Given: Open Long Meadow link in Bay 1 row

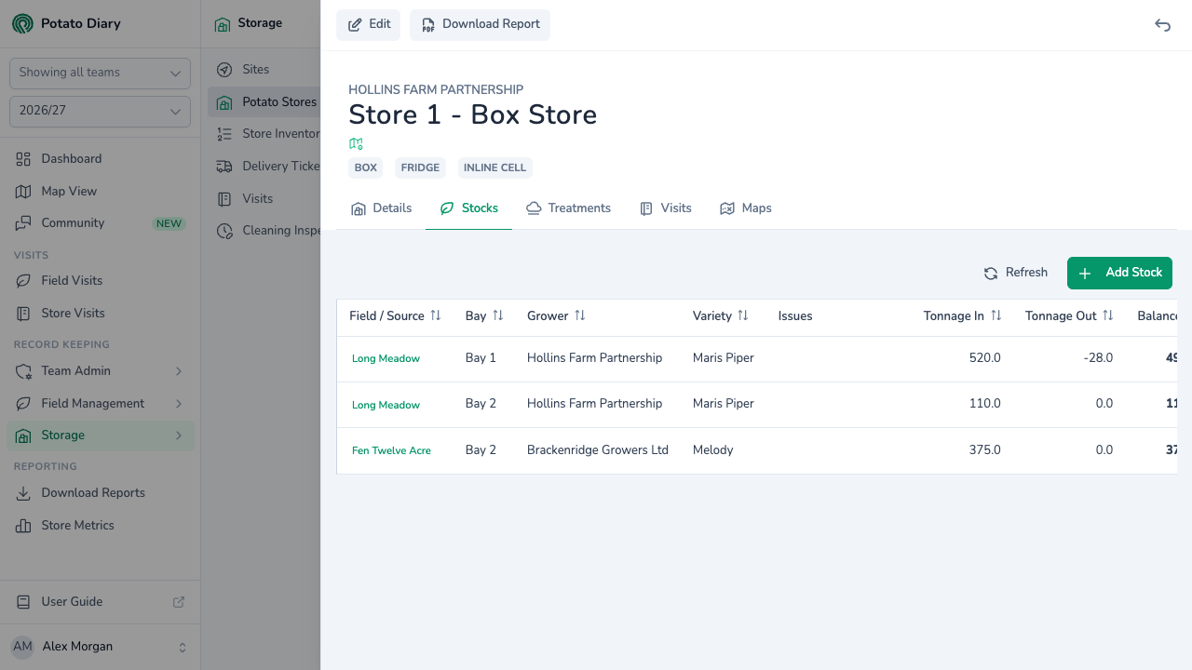Looking at the screenshot, I should (x=386, y=359).
